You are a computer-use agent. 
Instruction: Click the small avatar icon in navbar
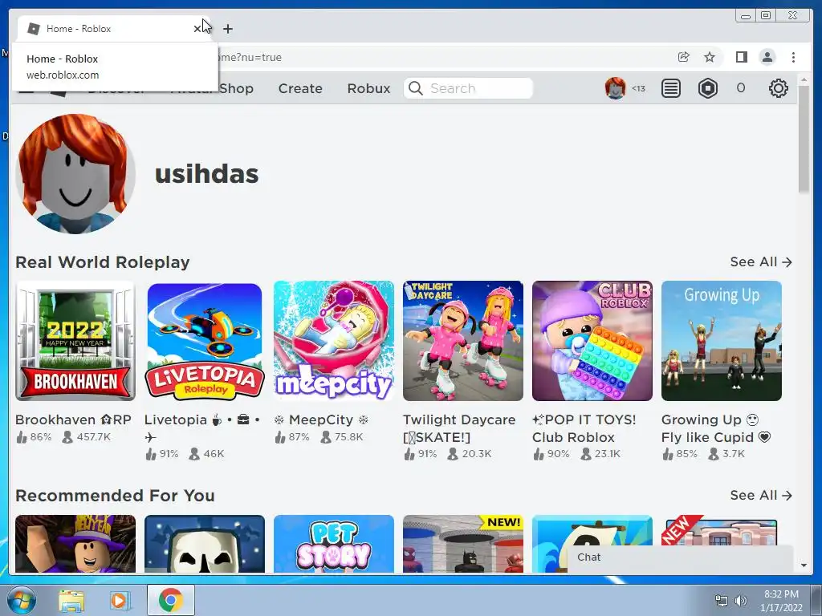tap(615, 88)
